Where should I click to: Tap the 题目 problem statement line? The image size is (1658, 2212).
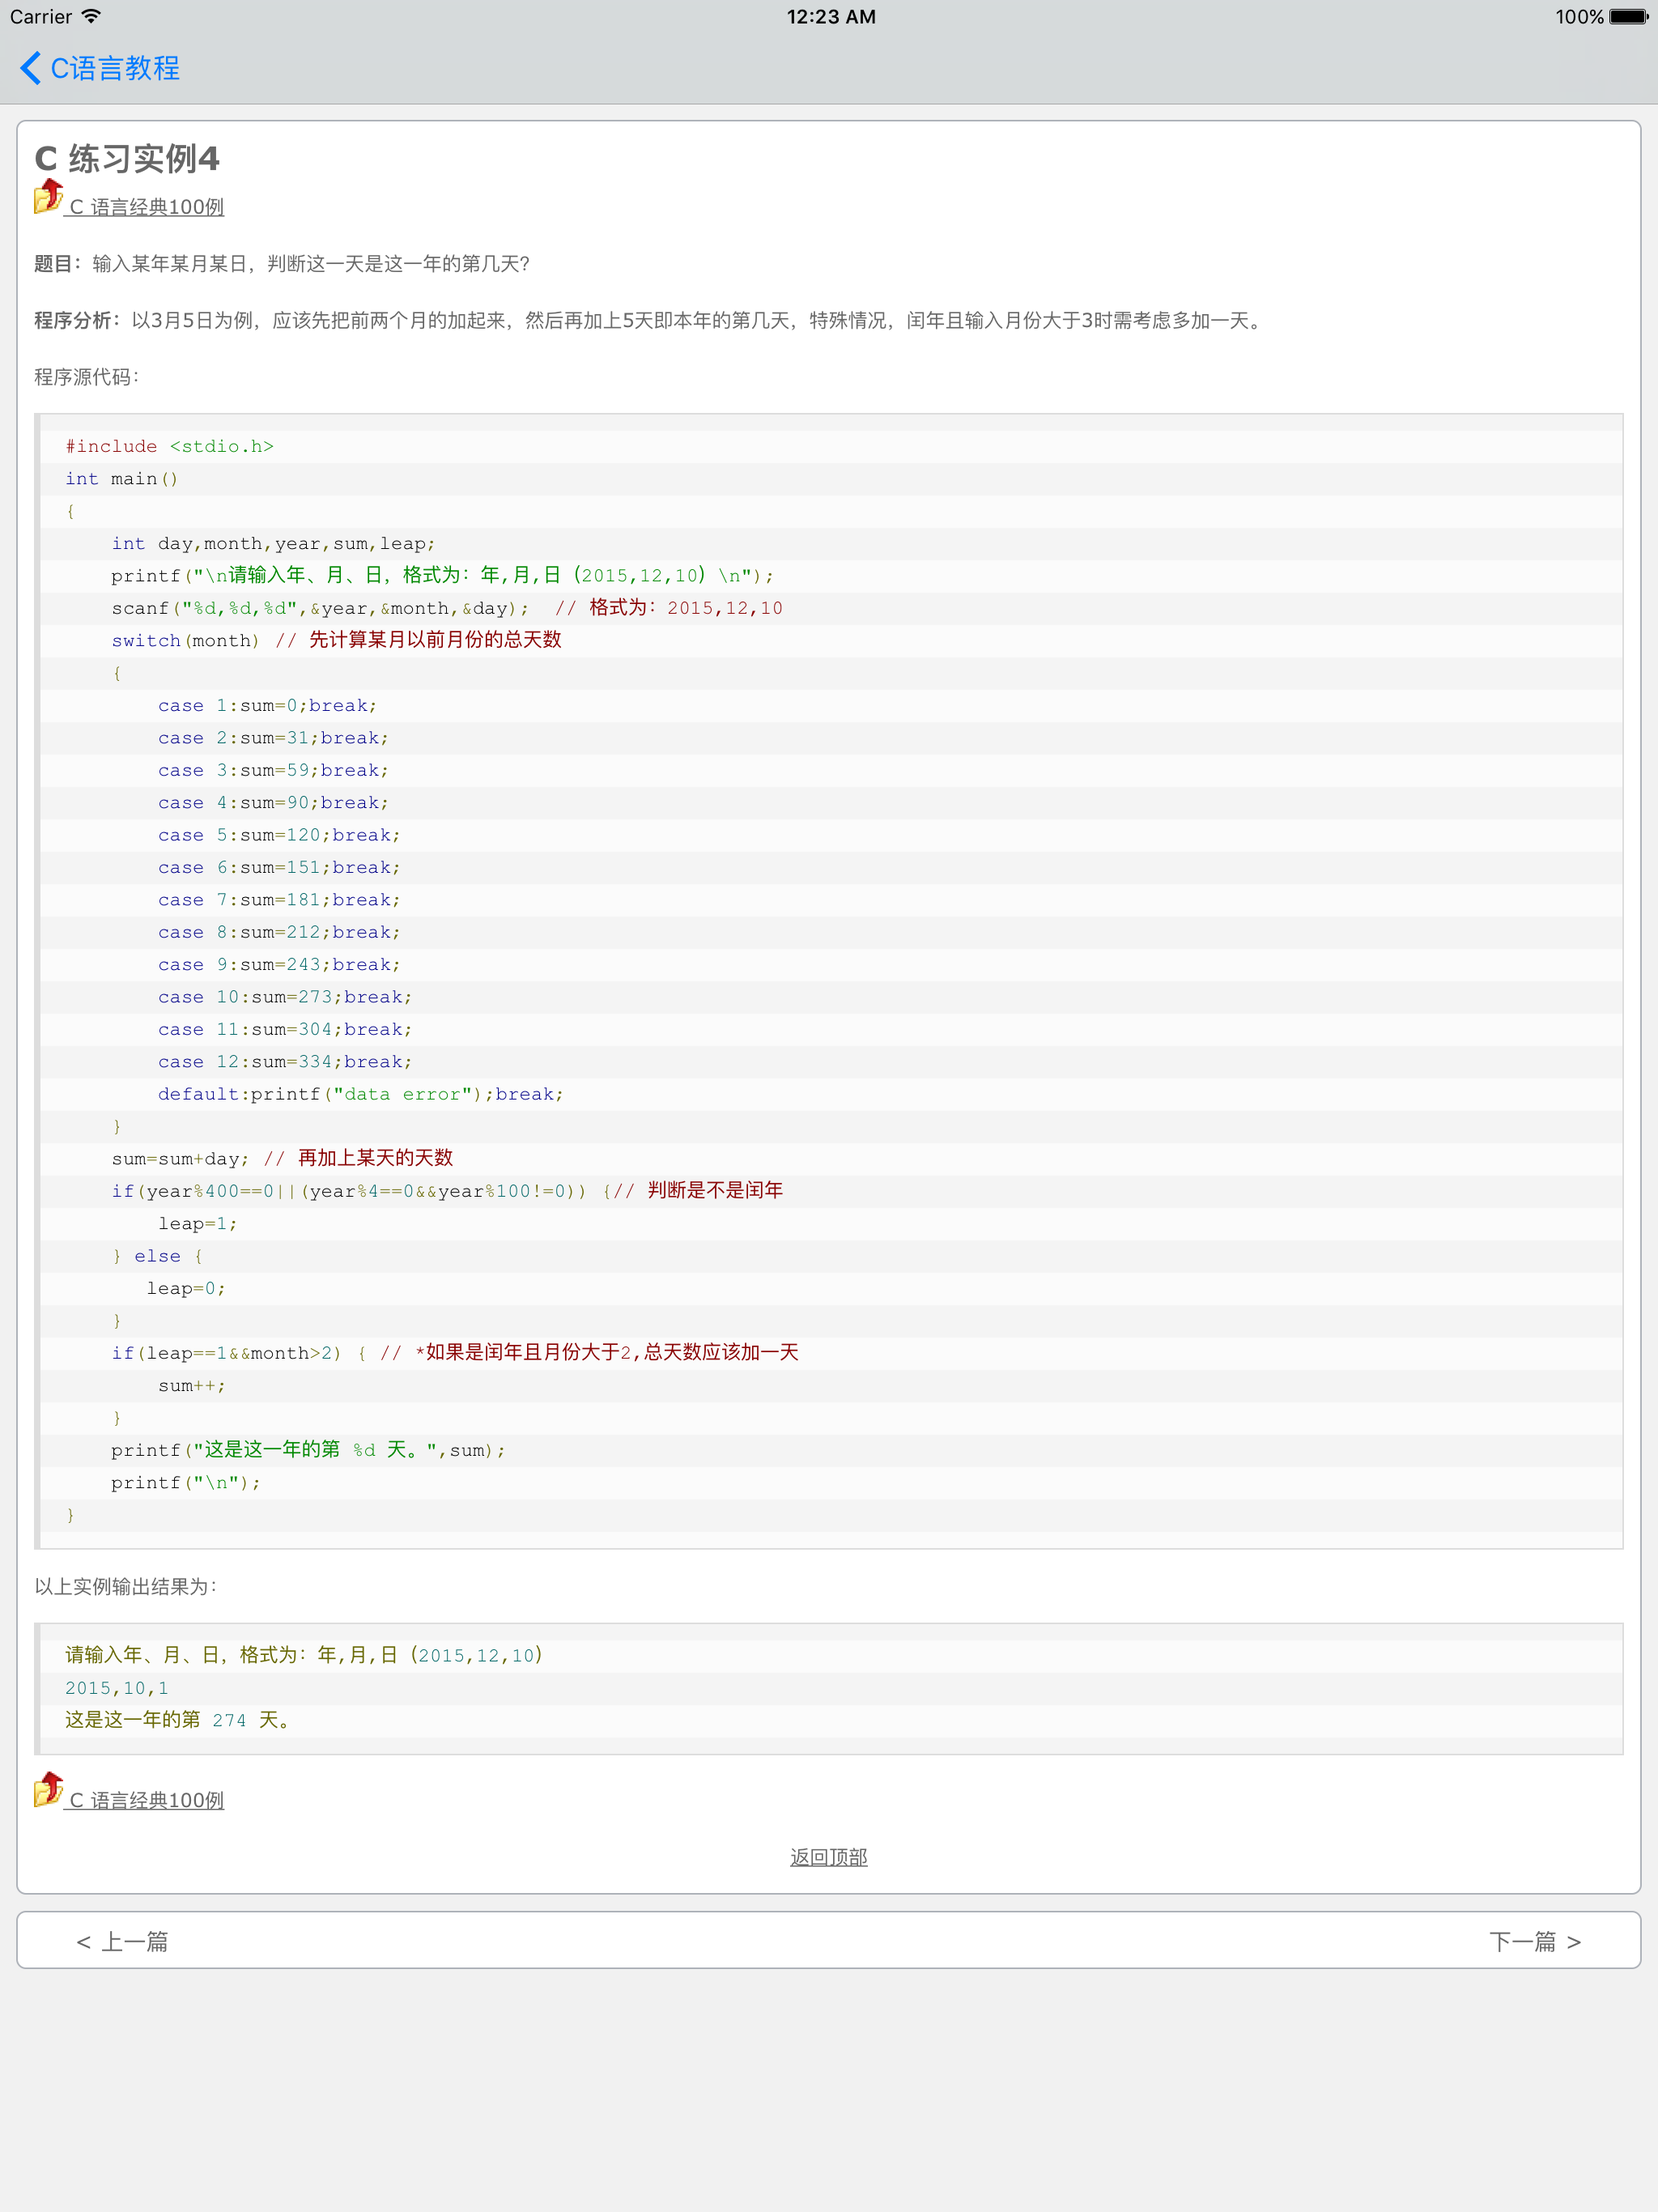click(x=282, y=264)
